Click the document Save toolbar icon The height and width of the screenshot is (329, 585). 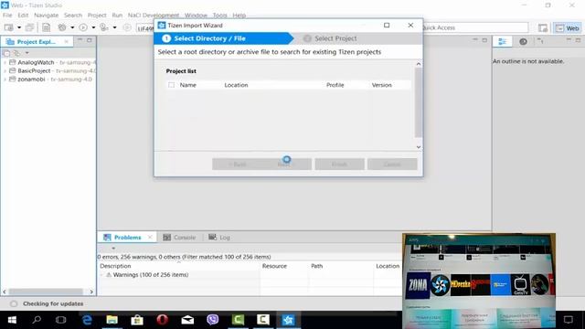click(x=46, y=27)
